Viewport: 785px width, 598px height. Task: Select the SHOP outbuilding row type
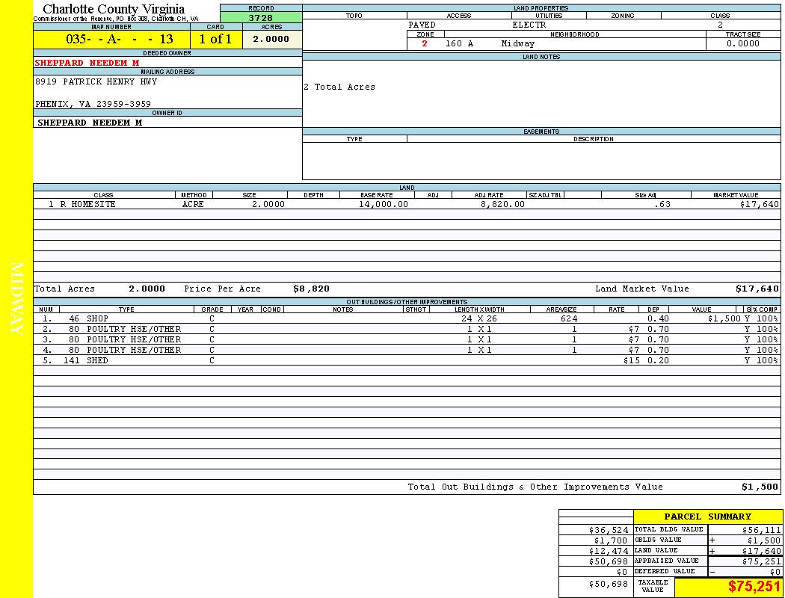(97, 318)
